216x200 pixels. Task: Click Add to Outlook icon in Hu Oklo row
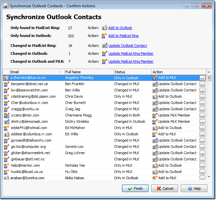(155, 172)
